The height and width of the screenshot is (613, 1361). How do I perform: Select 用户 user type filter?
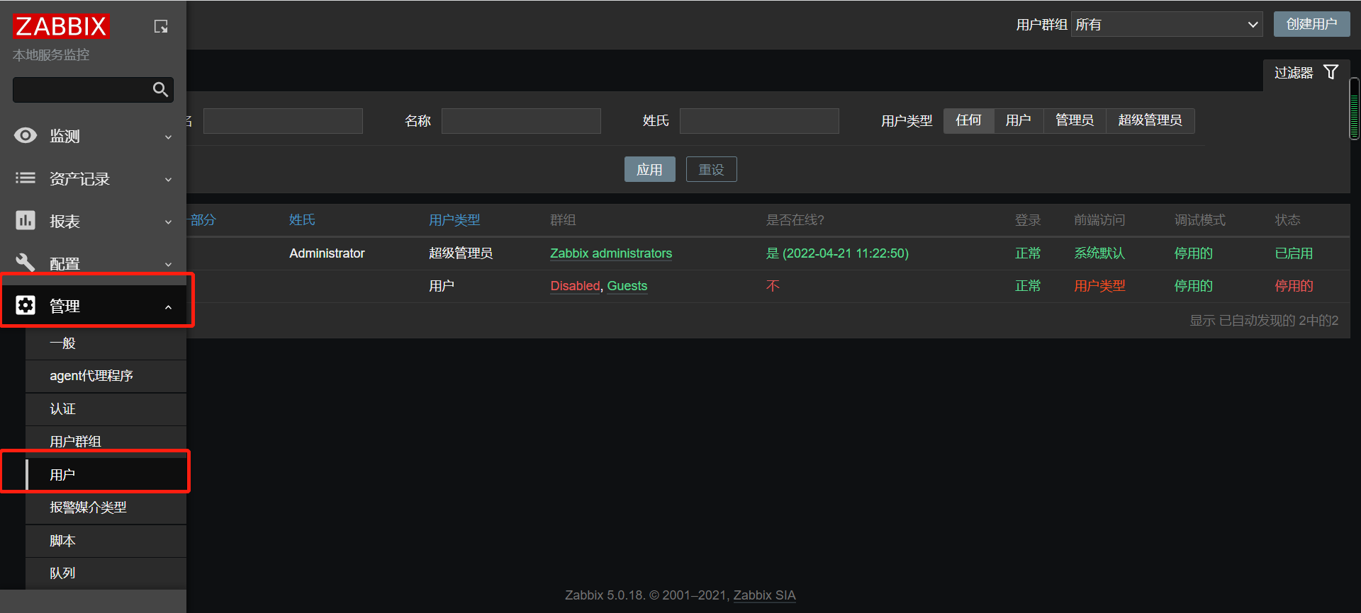click(x=1018, y=120)
